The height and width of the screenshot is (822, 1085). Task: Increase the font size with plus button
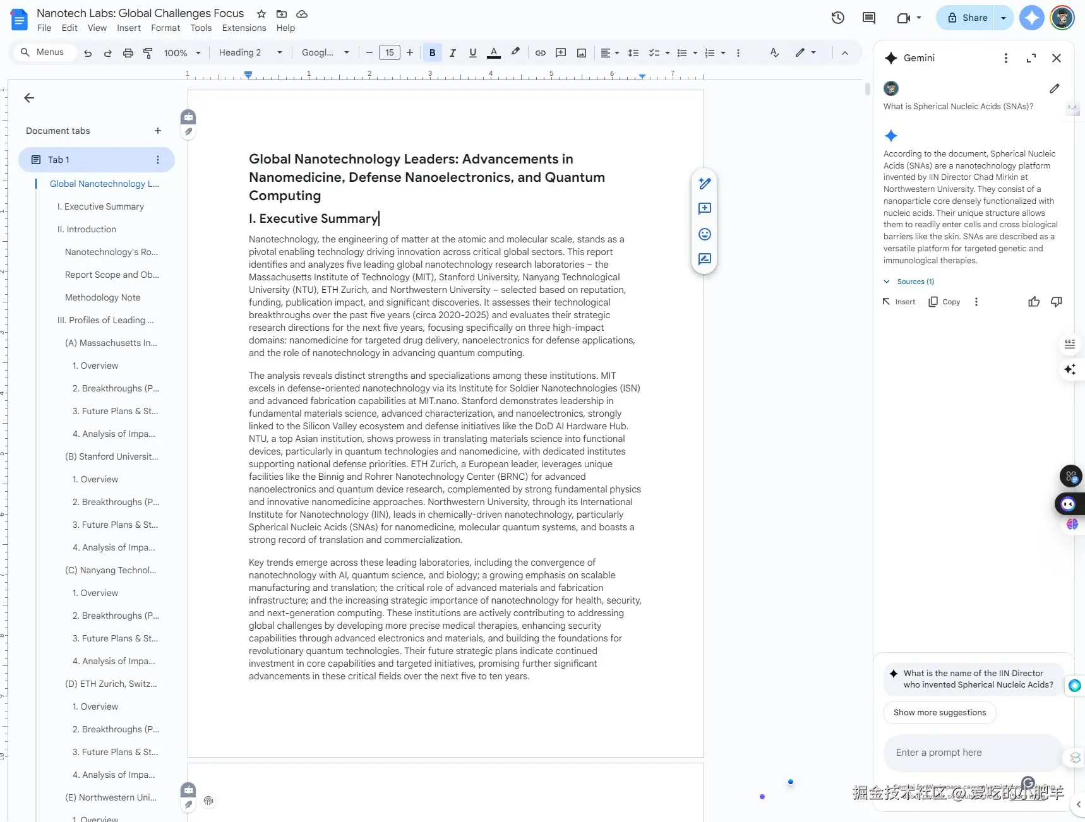410,53
